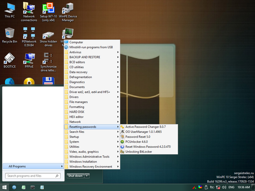Open OO UserManager 1.0.1.4965
The image size is (255, 191).
[x=149, y=132]
